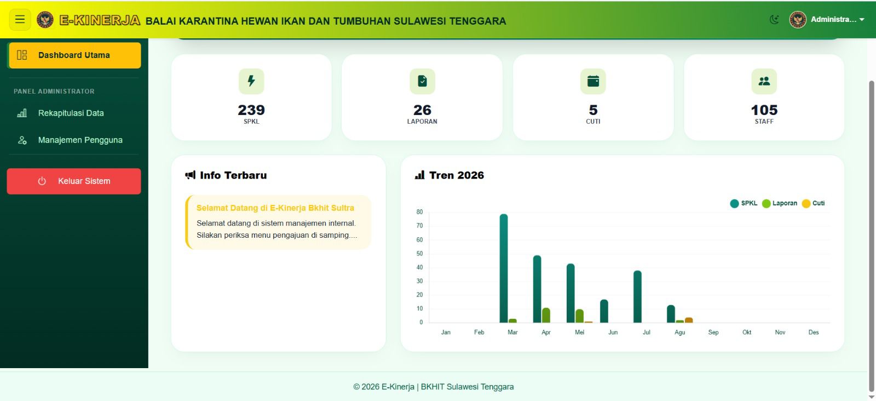This screenshot has height=401, width=876.
Task: Click the Keluar Sistem logout button
Action: click(x=74, y=181)
